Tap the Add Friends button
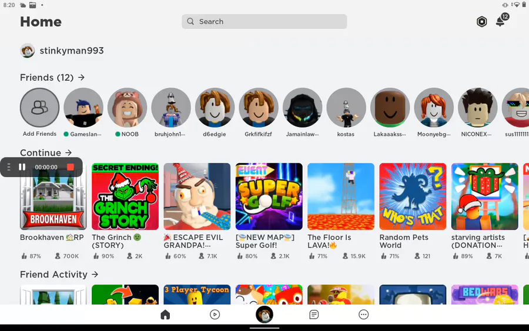 pyautogui.click(x=39, y=108)
